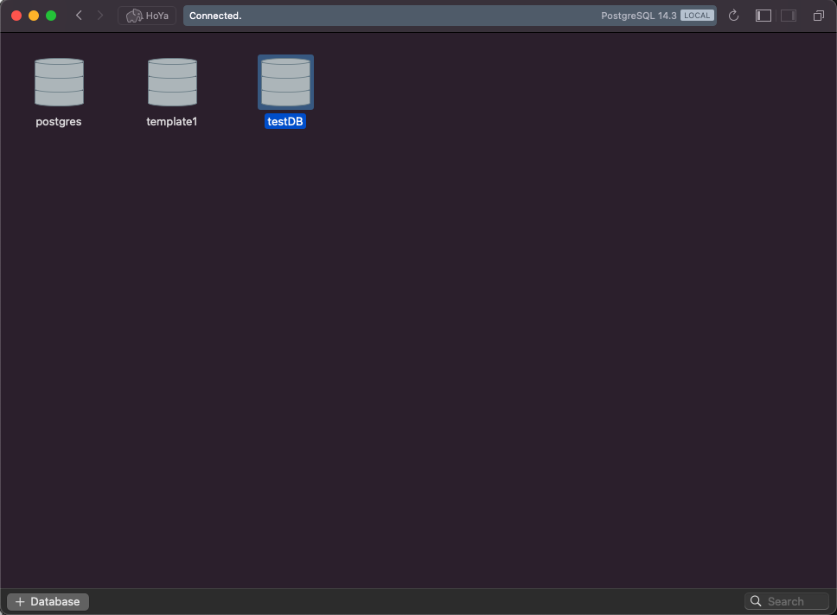Click the HoYa connection button

147,16
